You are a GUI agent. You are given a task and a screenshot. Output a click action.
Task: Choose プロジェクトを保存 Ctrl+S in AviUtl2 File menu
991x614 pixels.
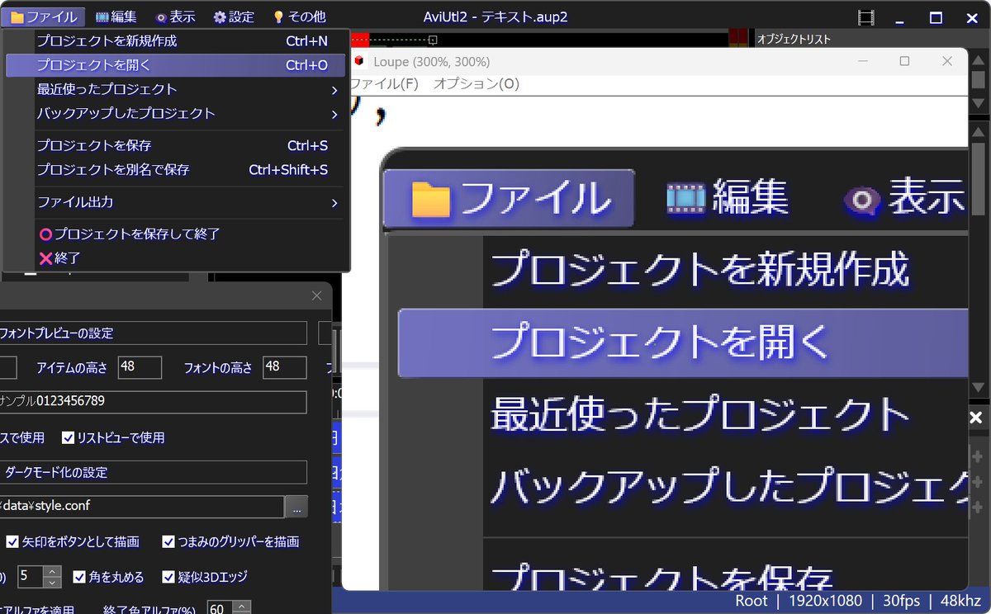(x=176, y=145)
